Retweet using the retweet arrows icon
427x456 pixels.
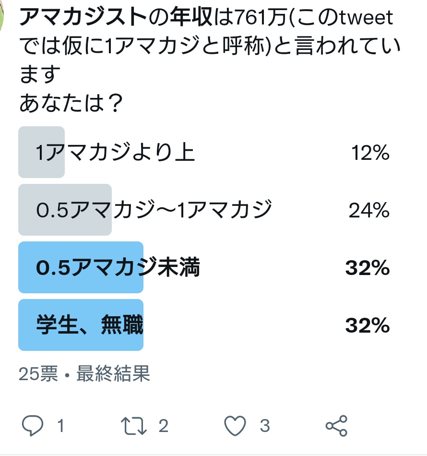(x=134, y=426)
